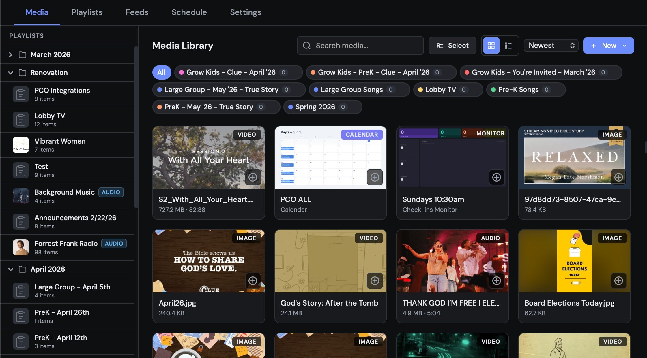
Task: Filter by Pre-K Songs tag
Action: click(x=526, y=90)
